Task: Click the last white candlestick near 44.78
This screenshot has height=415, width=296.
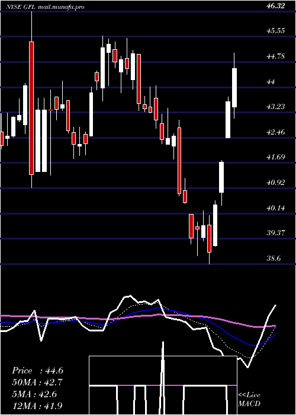Action: [x=234, y=88]
